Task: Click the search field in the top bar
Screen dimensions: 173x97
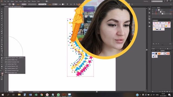Action: [x=157, y=1]
